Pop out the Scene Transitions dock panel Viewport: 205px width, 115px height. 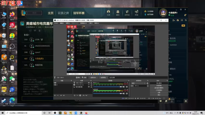click(x=148, y=80)
